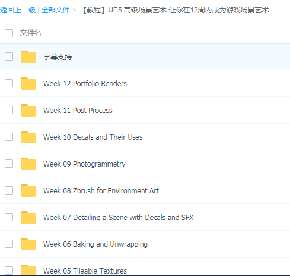Toggle the select-all checkbox beside 文件名

(9, 33)
